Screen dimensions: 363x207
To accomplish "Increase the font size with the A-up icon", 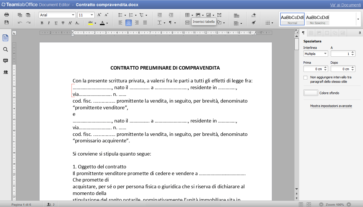I will point(99,15).
